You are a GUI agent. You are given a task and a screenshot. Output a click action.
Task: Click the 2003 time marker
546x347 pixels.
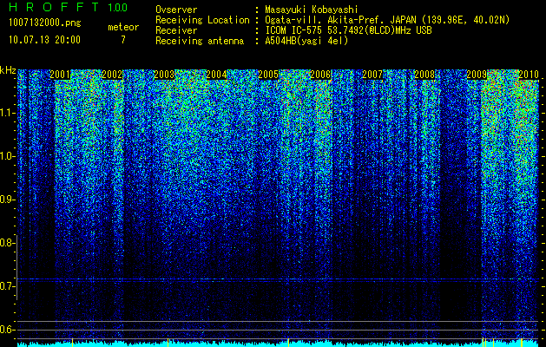point(164,75)
